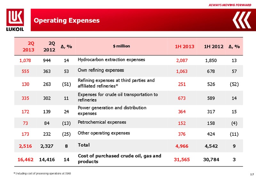Select the value "302" in crude transportation row
The width and height of the screenshot is (256, 177).
pyautogui.click(x=47, y=98)
